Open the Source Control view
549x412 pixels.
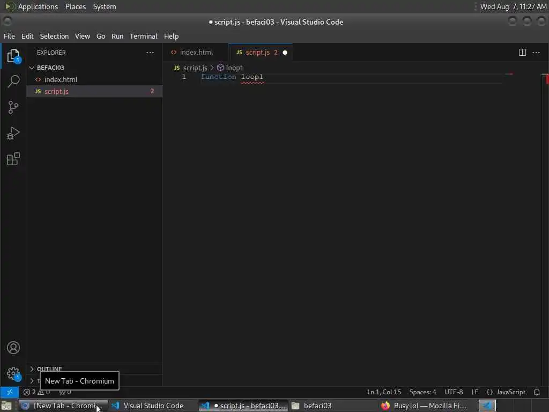coord(13,107)
